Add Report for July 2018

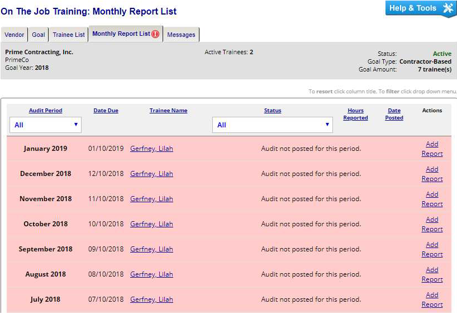point(432,299)
